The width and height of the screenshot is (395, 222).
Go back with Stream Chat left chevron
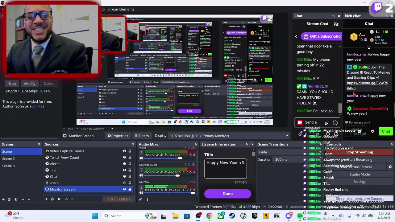coord(296,36)
